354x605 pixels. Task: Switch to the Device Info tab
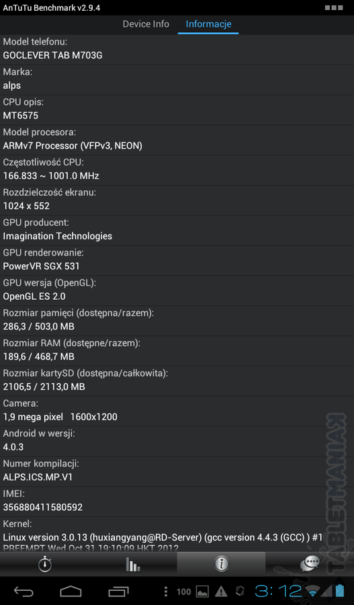coord(146,24)
